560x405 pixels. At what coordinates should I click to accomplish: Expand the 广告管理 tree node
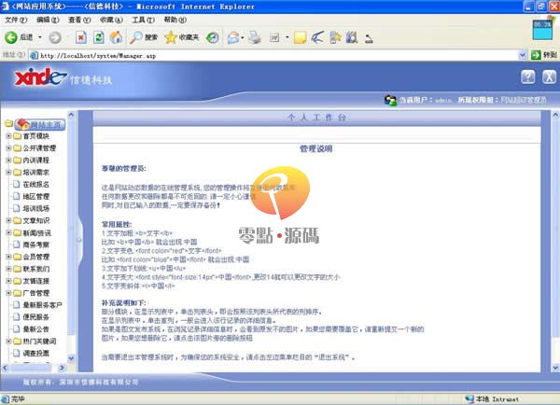[x=8, y=293]
